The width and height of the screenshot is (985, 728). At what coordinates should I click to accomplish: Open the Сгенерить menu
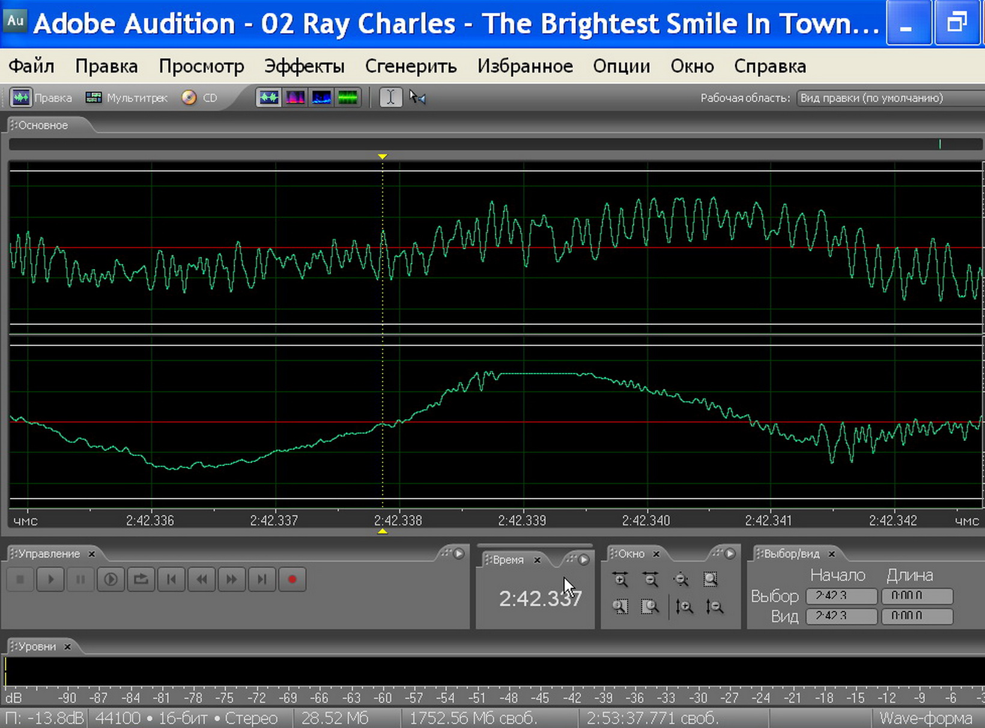pos(411,66)
